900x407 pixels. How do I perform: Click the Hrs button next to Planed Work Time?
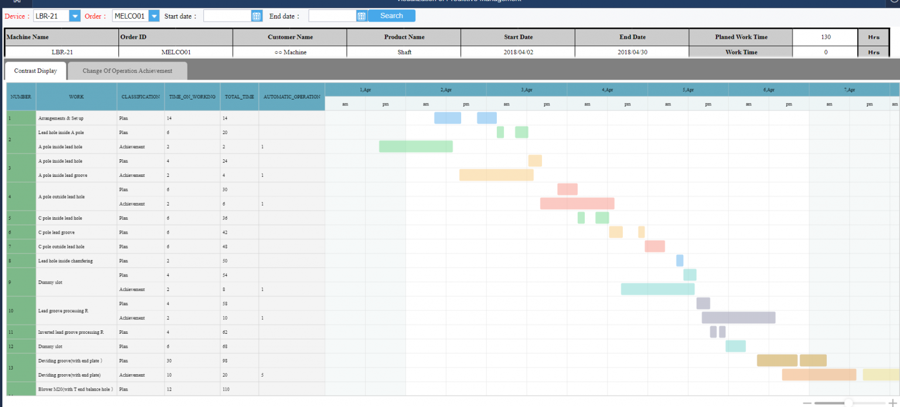point(874,37)
